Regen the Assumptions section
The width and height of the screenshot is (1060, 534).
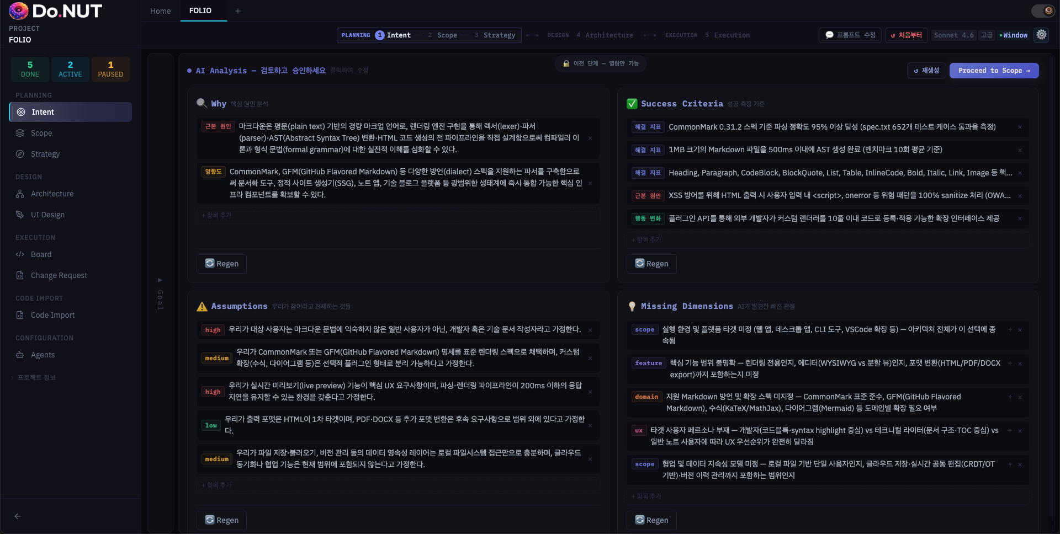[x=221, y=520]
